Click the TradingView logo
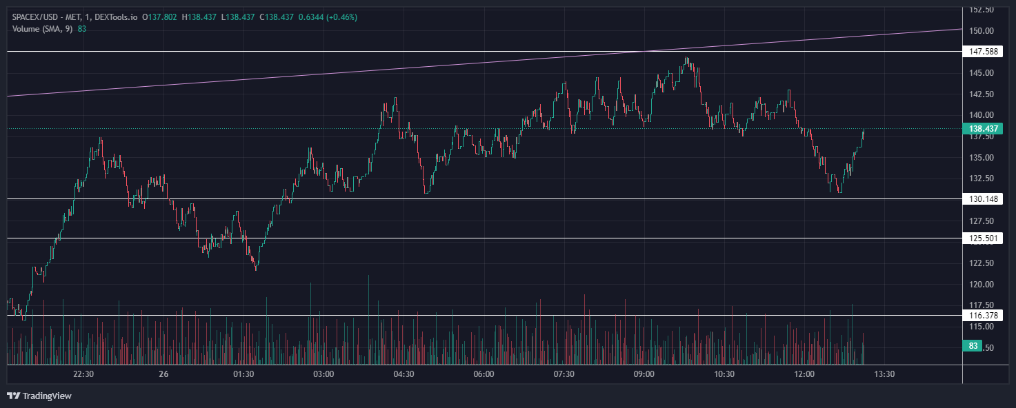This screenshot has width=1016, height=408. tap(39, 396)
